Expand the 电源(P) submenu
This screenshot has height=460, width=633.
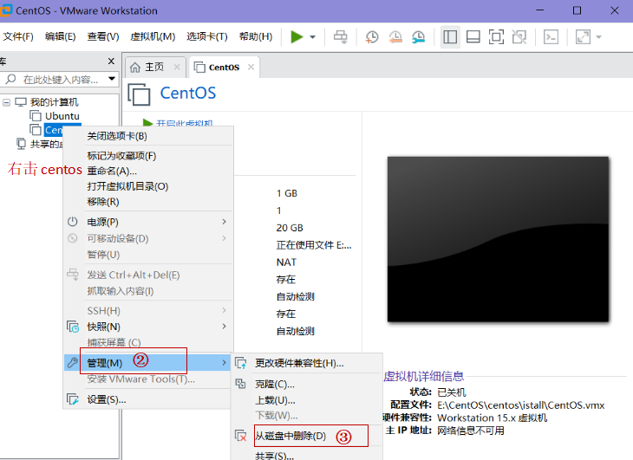coord(148,222)
